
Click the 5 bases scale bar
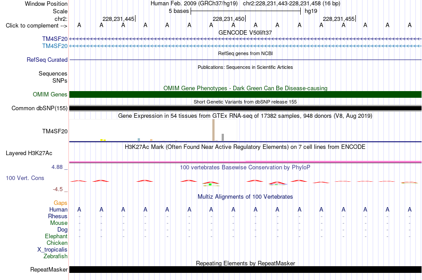coord(246,11)
